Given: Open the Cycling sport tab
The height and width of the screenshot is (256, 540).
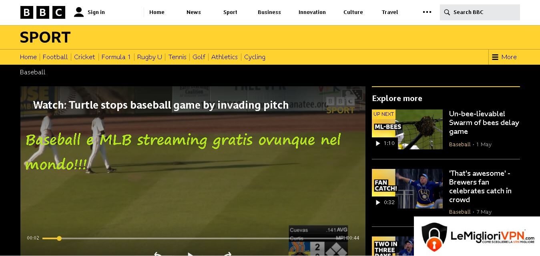Looking at the screenshot, I should tap(255, 57).
